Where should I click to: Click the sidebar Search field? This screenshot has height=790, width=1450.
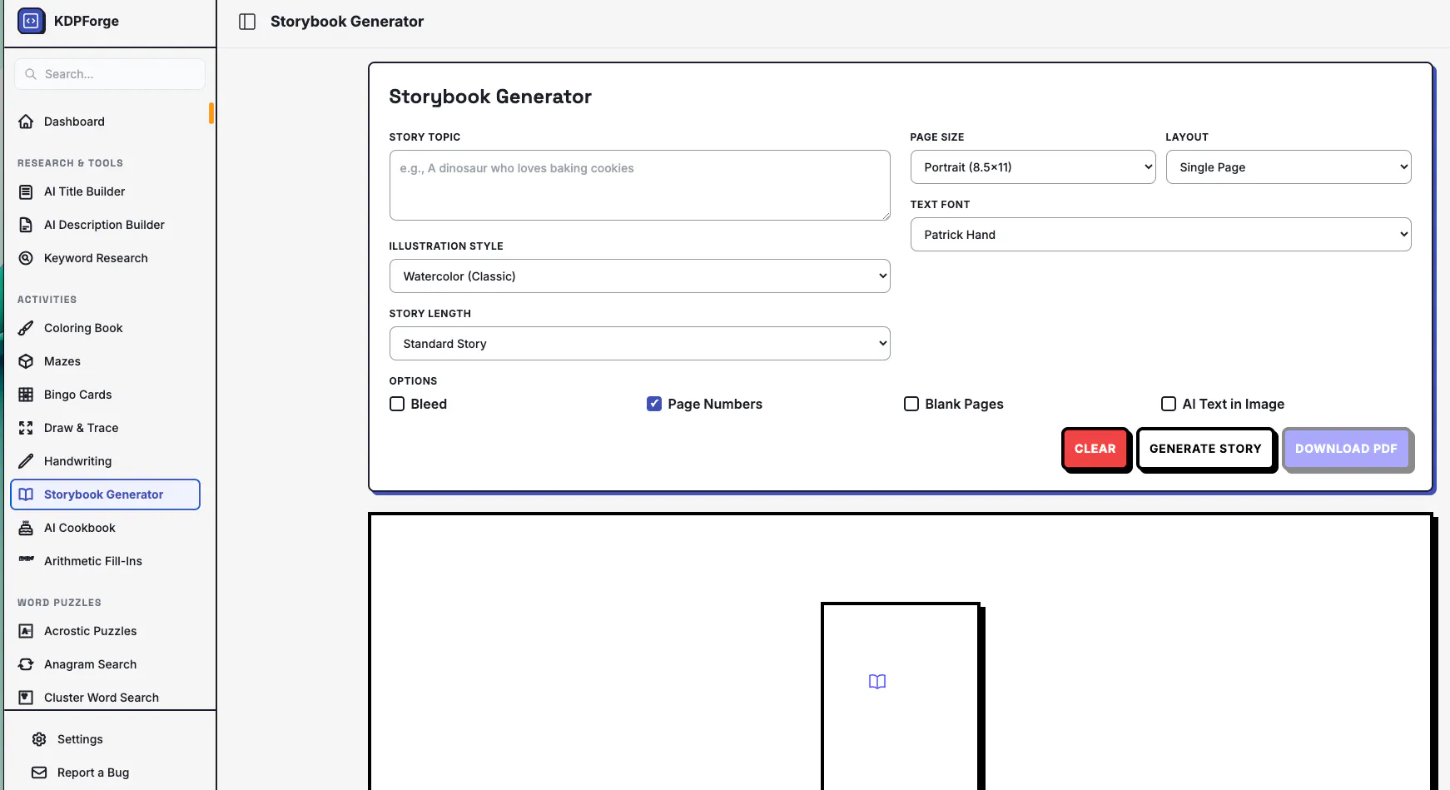(x=110, y=74)
